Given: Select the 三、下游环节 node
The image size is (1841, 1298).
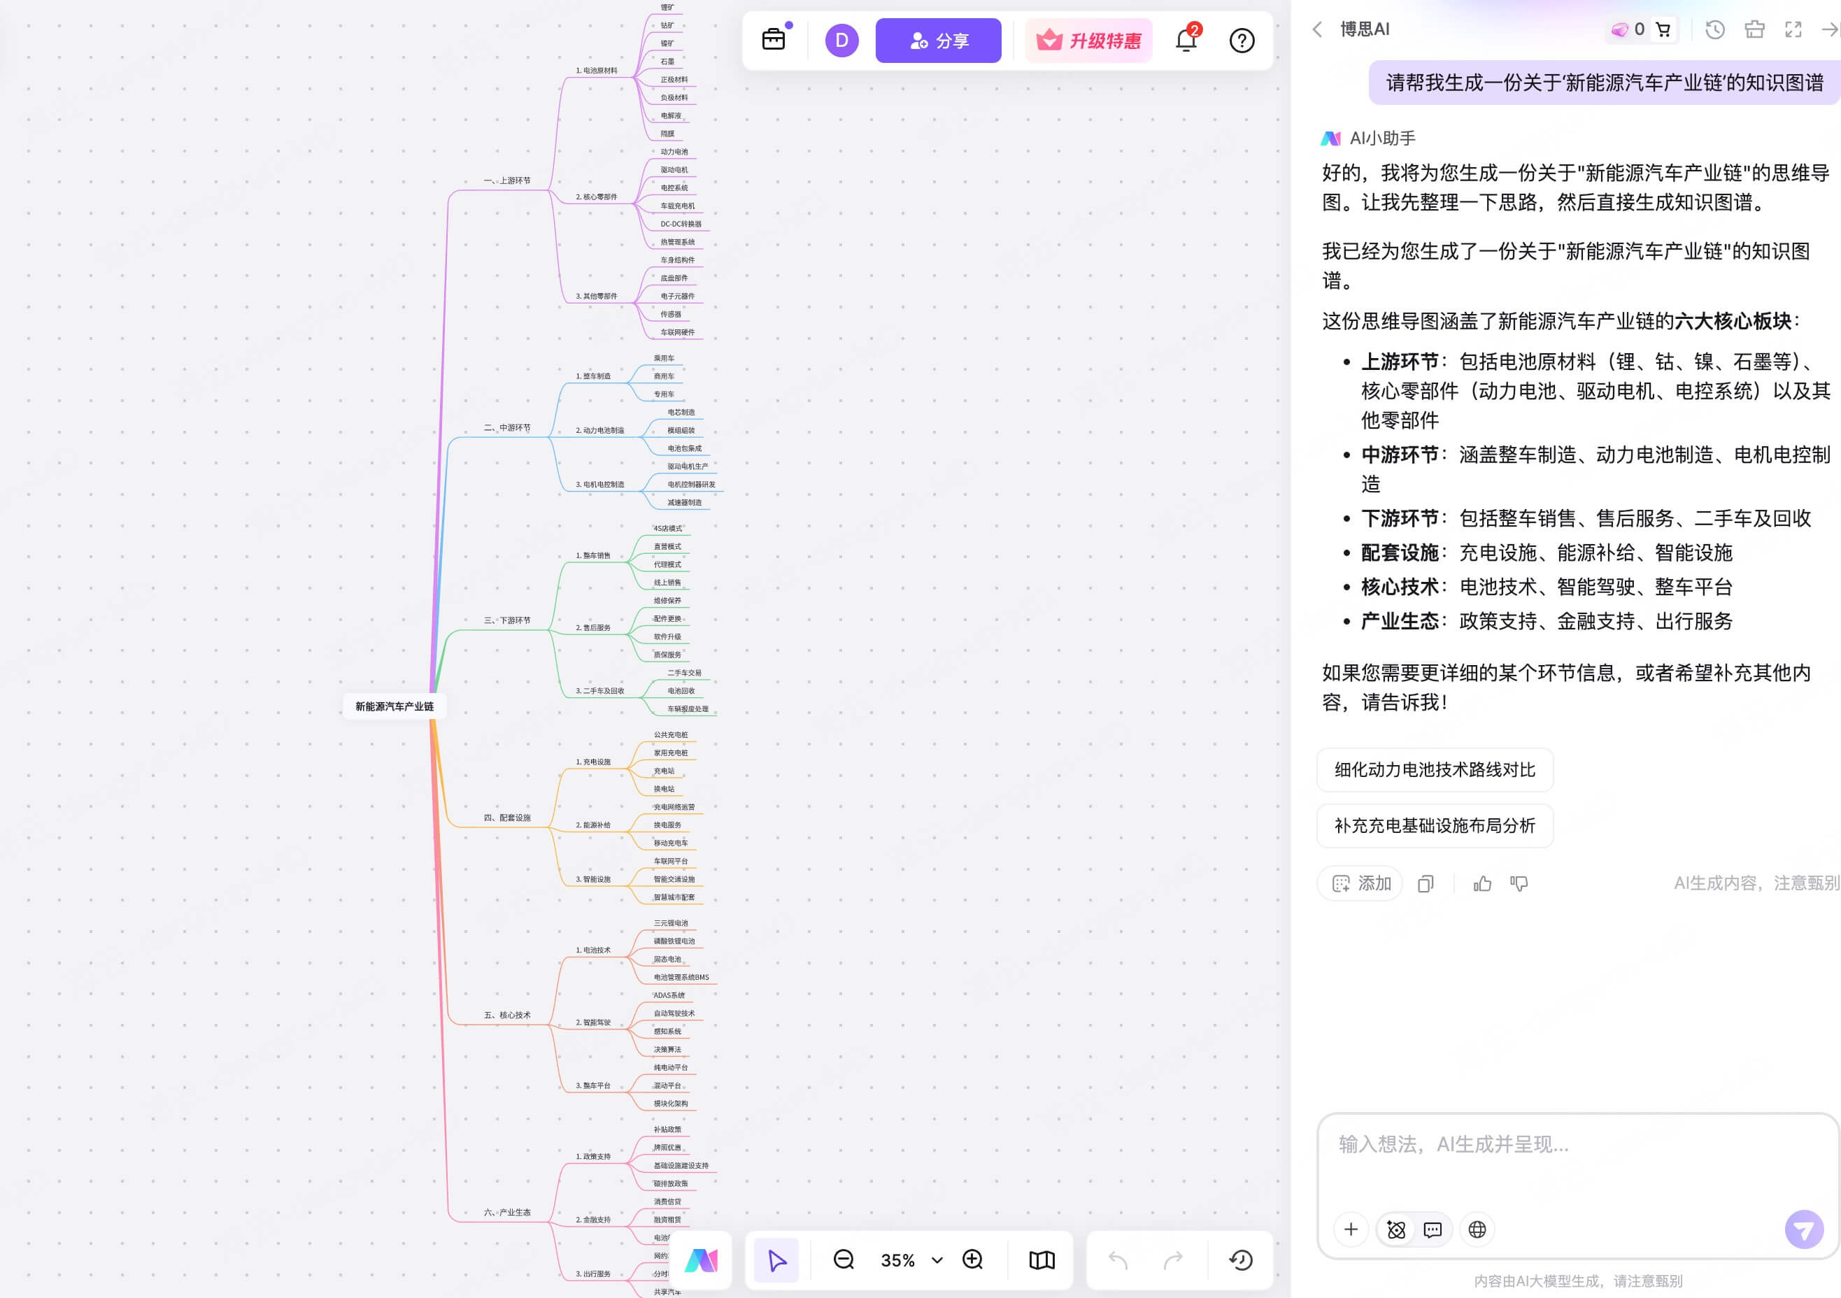Looking at the screenshot, I should point(506,620).
